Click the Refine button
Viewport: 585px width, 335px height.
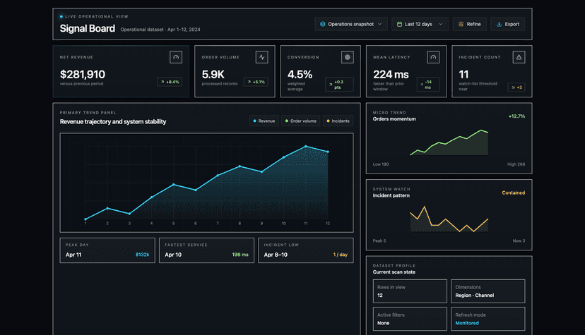[x=469, y=24]
